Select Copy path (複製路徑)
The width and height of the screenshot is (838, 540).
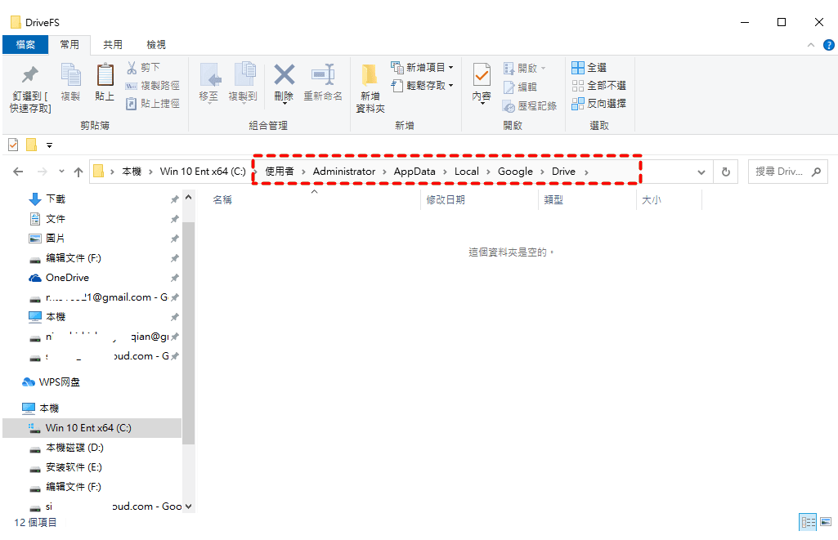click(153, 86)
